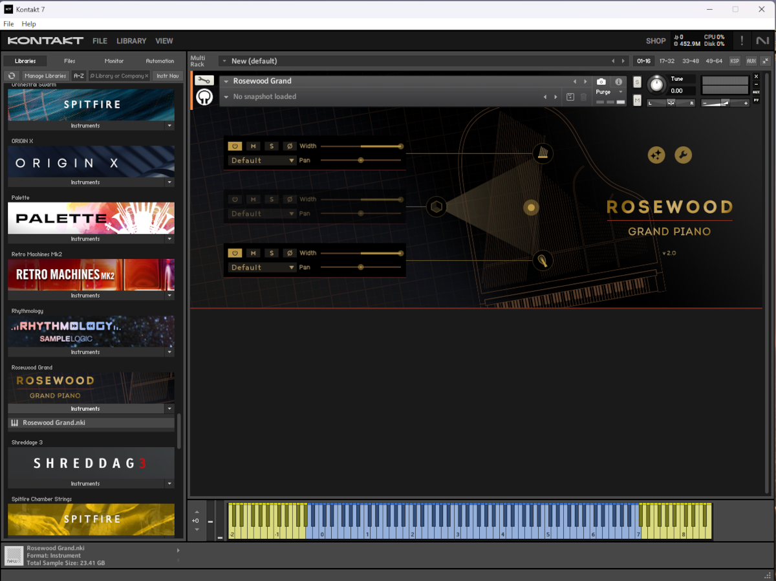This screenshot has width=776, height=581.
Task: Click the Instr Nav button
Action: [167, 76]
